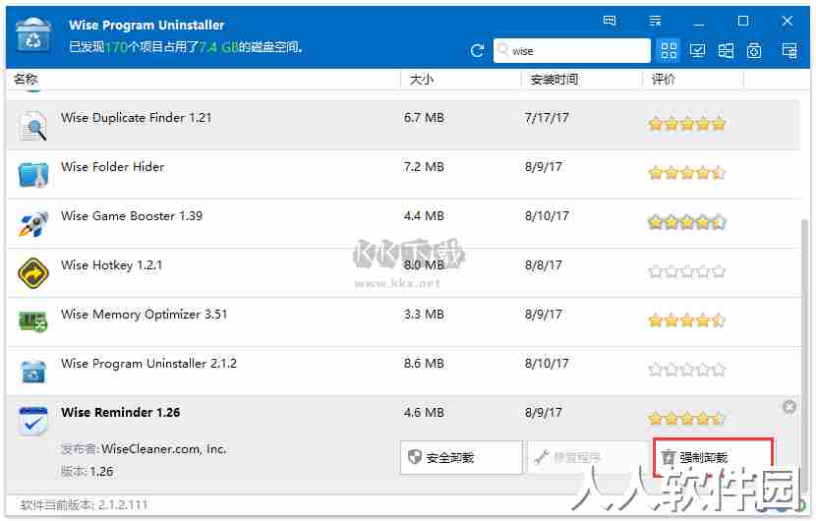Image resolution: width=816 pixels, height=521 pixels.
Task: Rate Wise Duplicate Finder stars
Action: click(x=686, y=124)
